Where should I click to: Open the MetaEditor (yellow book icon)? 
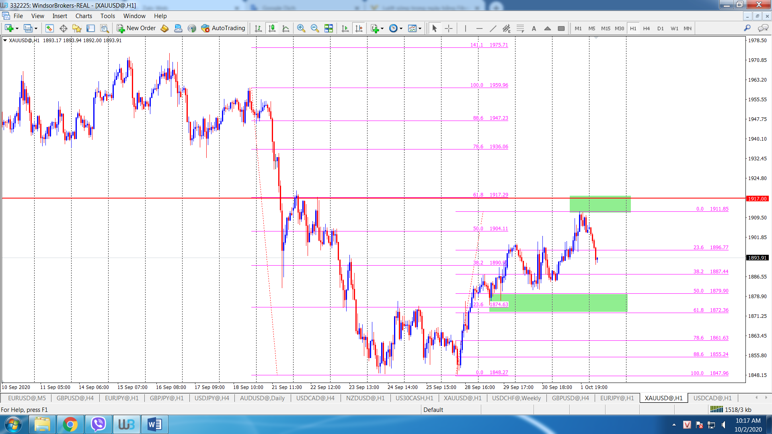[164, 28]
